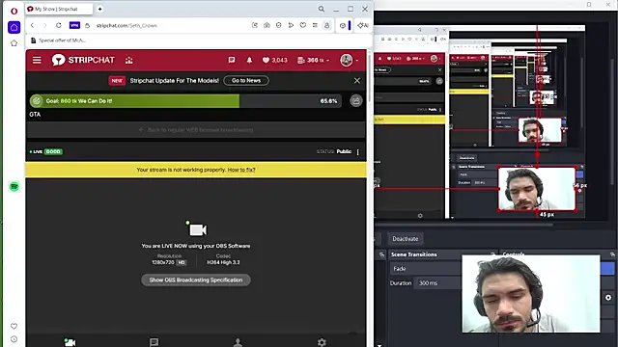Screen dimensions: 618x347
Task: Open the notifications bell
Action: click(249, 60)
